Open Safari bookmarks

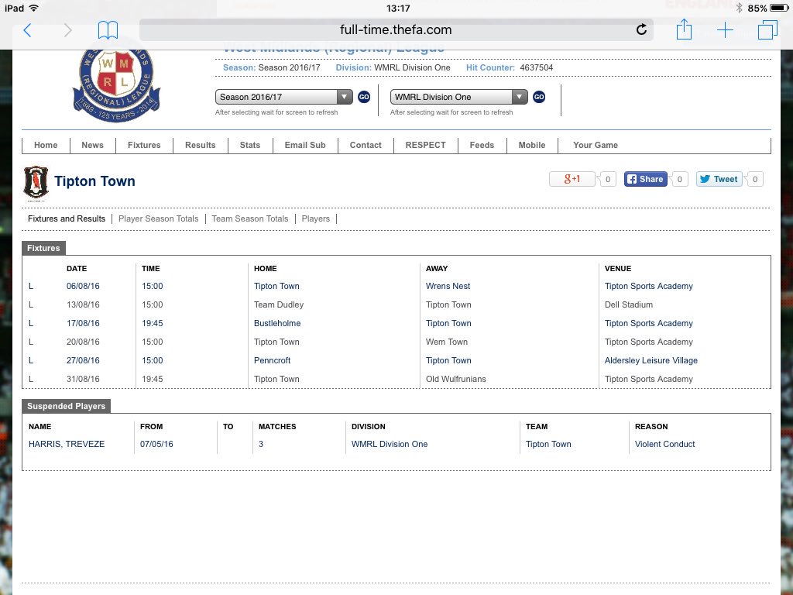(108, 29)
